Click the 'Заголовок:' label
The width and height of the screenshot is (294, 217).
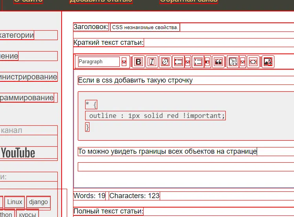click(x=91, y=27)
